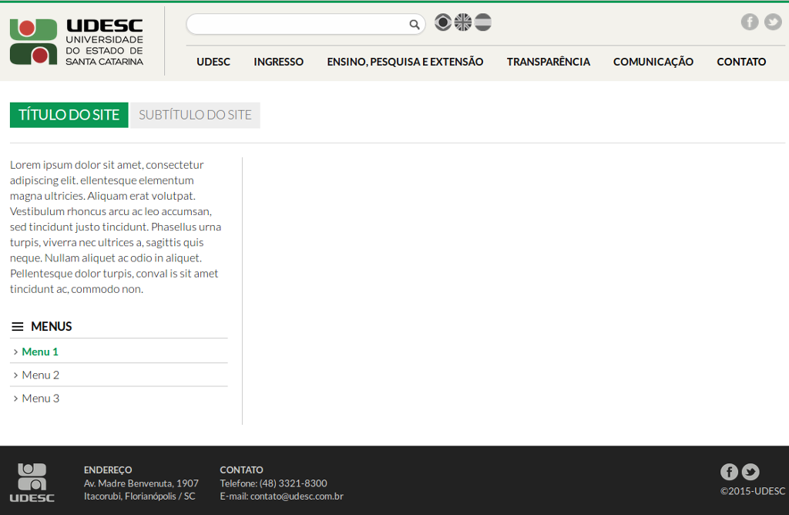Screen dimensions: 789x515
Task: Click the Facebook icon in the footer
Action: [729, 472]
